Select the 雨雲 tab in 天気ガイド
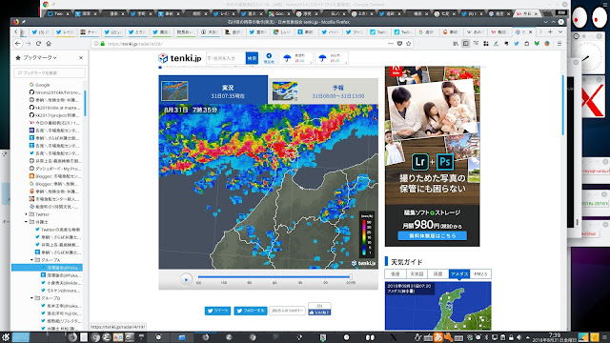This screenshot has height=343, width=610. coord(438,273)
